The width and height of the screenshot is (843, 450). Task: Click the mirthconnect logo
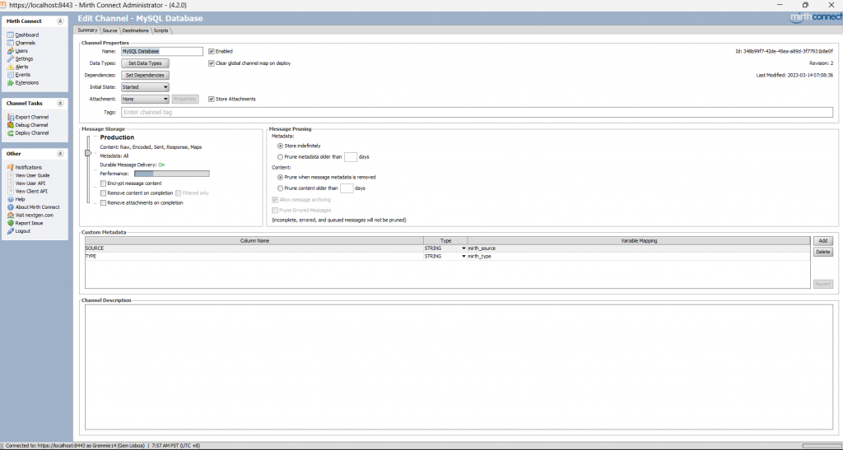(x=816, y=17)
